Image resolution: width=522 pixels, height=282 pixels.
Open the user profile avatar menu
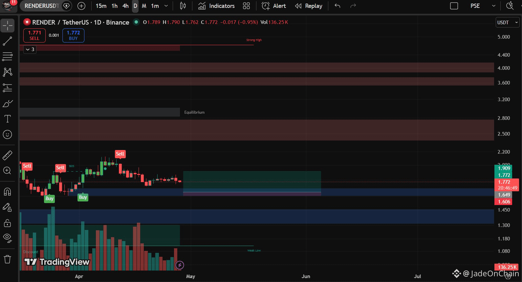pos(8,6)
